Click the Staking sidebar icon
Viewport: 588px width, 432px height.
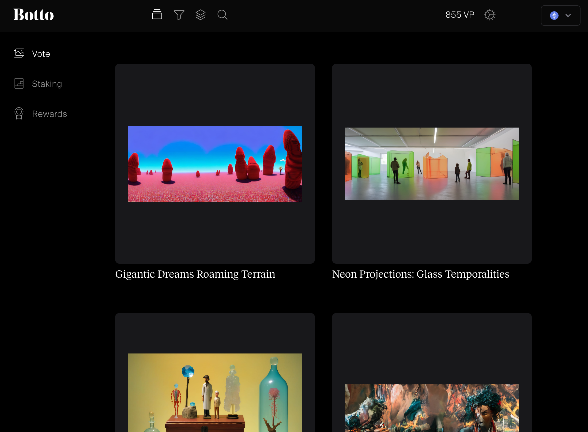click(x=19, y=83)
